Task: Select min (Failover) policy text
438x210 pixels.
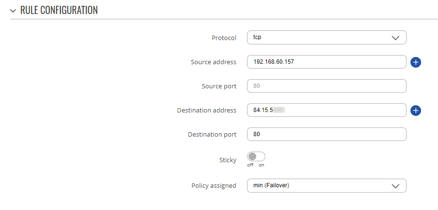Action: click(x=271, y=185)
